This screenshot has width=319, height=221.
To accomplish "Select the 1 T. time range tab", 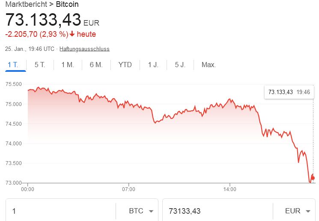I will click(x=13, y=65).
